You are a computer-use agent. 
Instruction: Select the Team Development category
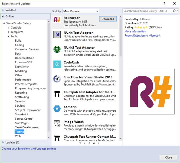click(x=27, y=127)
